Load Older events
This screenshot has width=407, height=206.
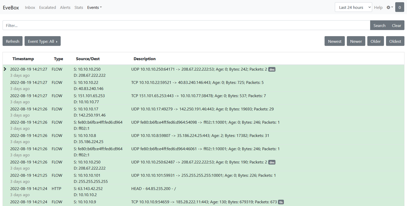[x=376, y=41]
